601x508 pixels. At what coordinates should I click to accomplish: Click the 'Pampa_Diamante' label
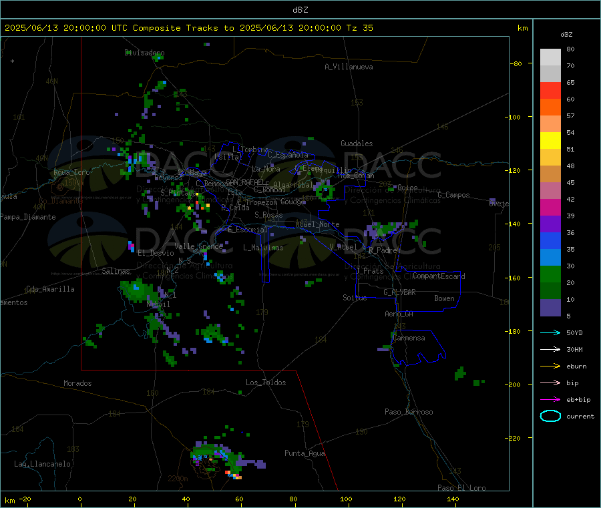(x=28, y=217)
